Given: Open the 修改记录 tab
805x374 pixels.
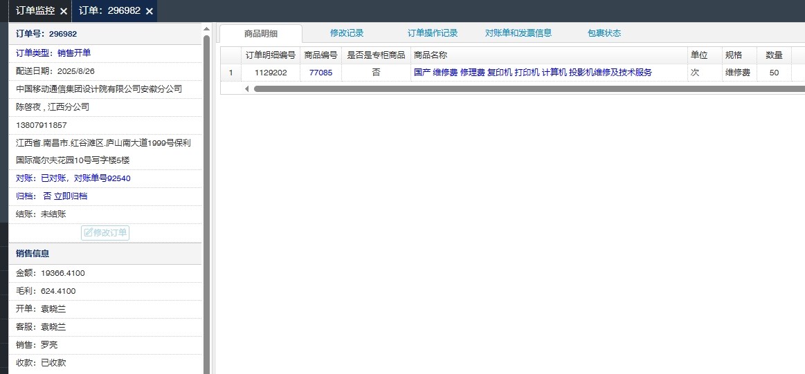Looking at the screenshot, I should (x=347, y=33).
